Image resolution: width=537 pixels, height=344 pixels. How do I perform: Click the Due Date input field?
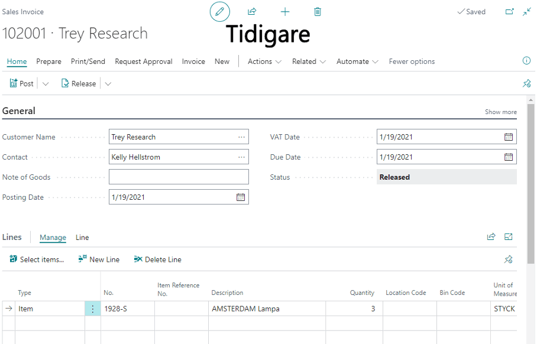447,157
